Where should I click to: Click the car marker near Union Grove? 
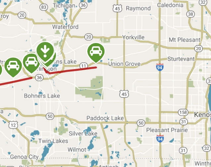click(x=96, y=53)
